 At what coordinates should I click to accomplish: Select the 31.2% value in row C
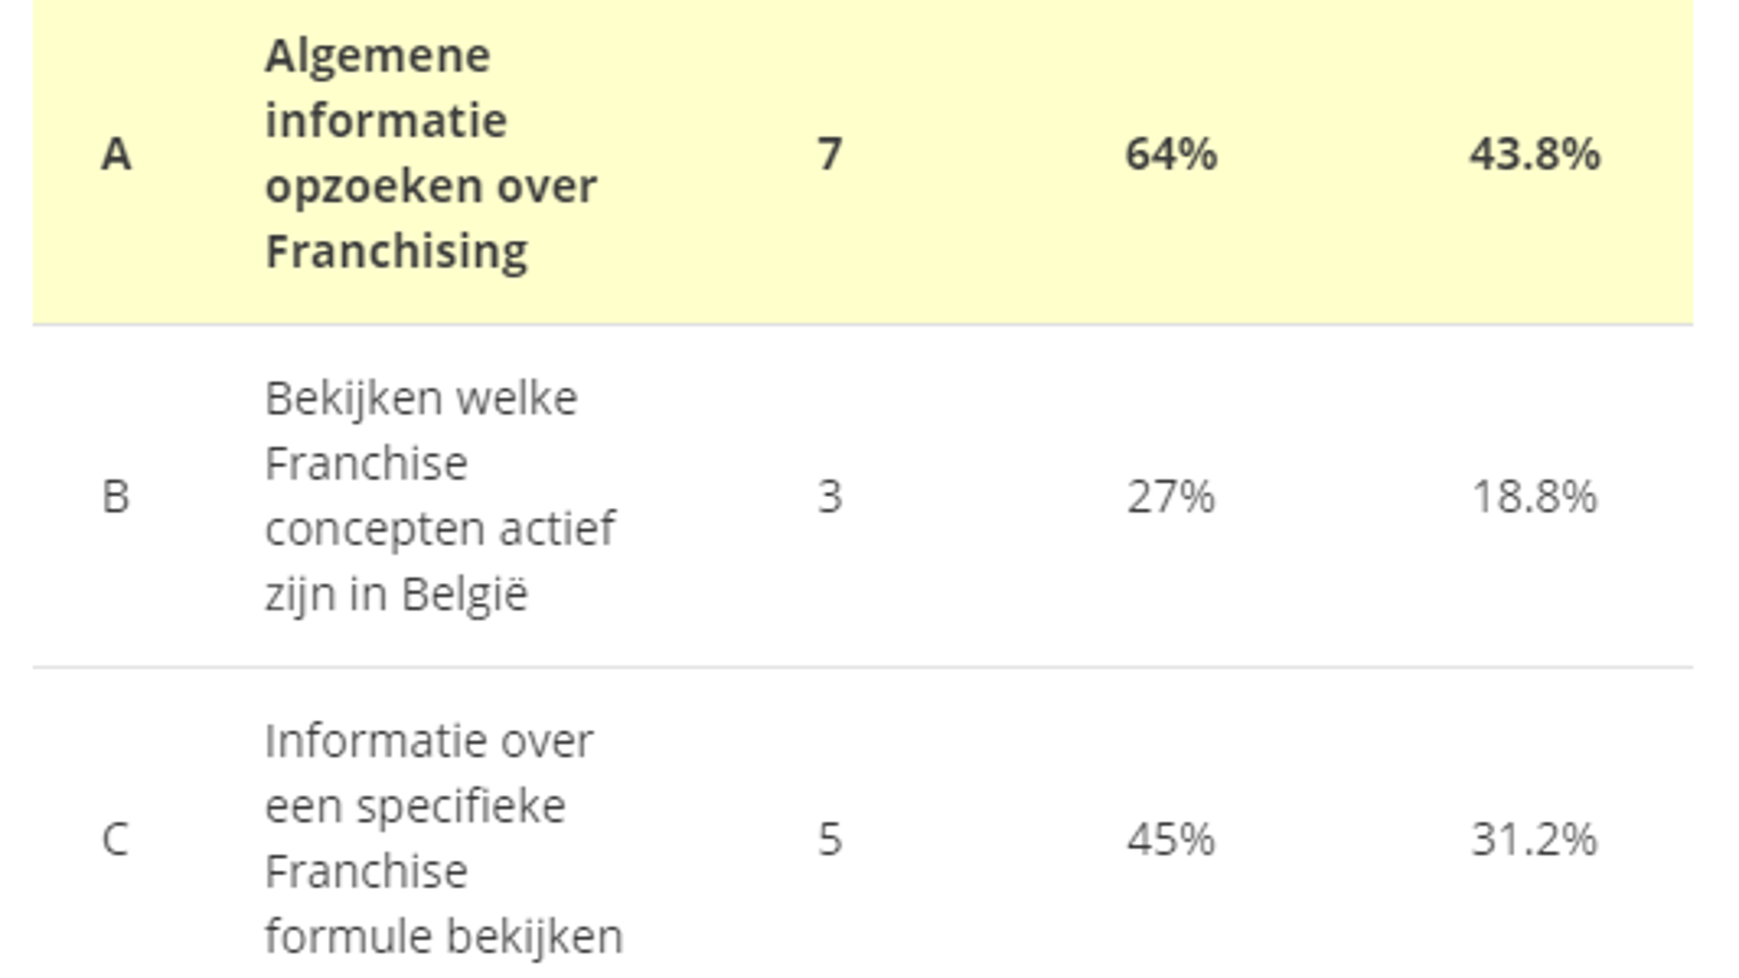(x=1534, y=839)
